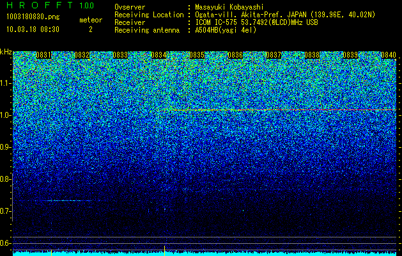Click the 0.6 kHz axis label
Screen dimensions: 402x256
click(5, 243)
